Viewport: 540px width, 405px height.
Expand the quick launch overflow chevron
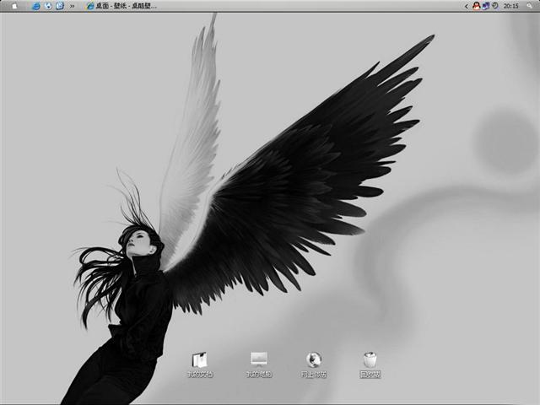pos(73,6)
